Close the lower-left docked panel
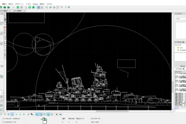Image resolution: width=186 pixels, height=124 pixels. 2,66
